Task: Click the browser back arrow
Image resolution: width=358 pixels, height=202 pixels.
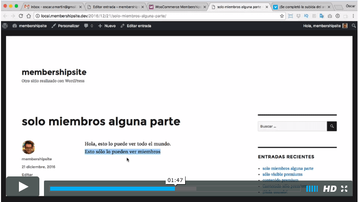Action: [5, 16]
